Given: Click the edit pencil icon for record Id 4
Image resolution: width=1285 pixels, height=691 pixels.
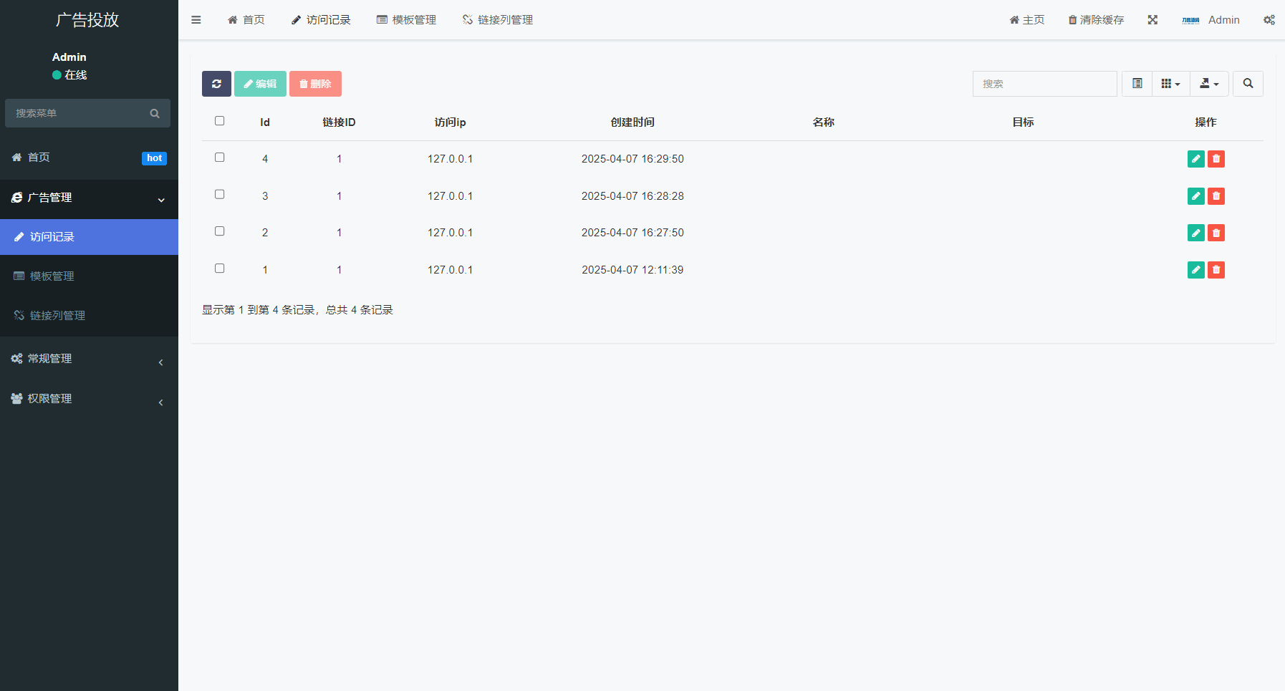Looking at the screenshot, I should [x=1195, y=158].
